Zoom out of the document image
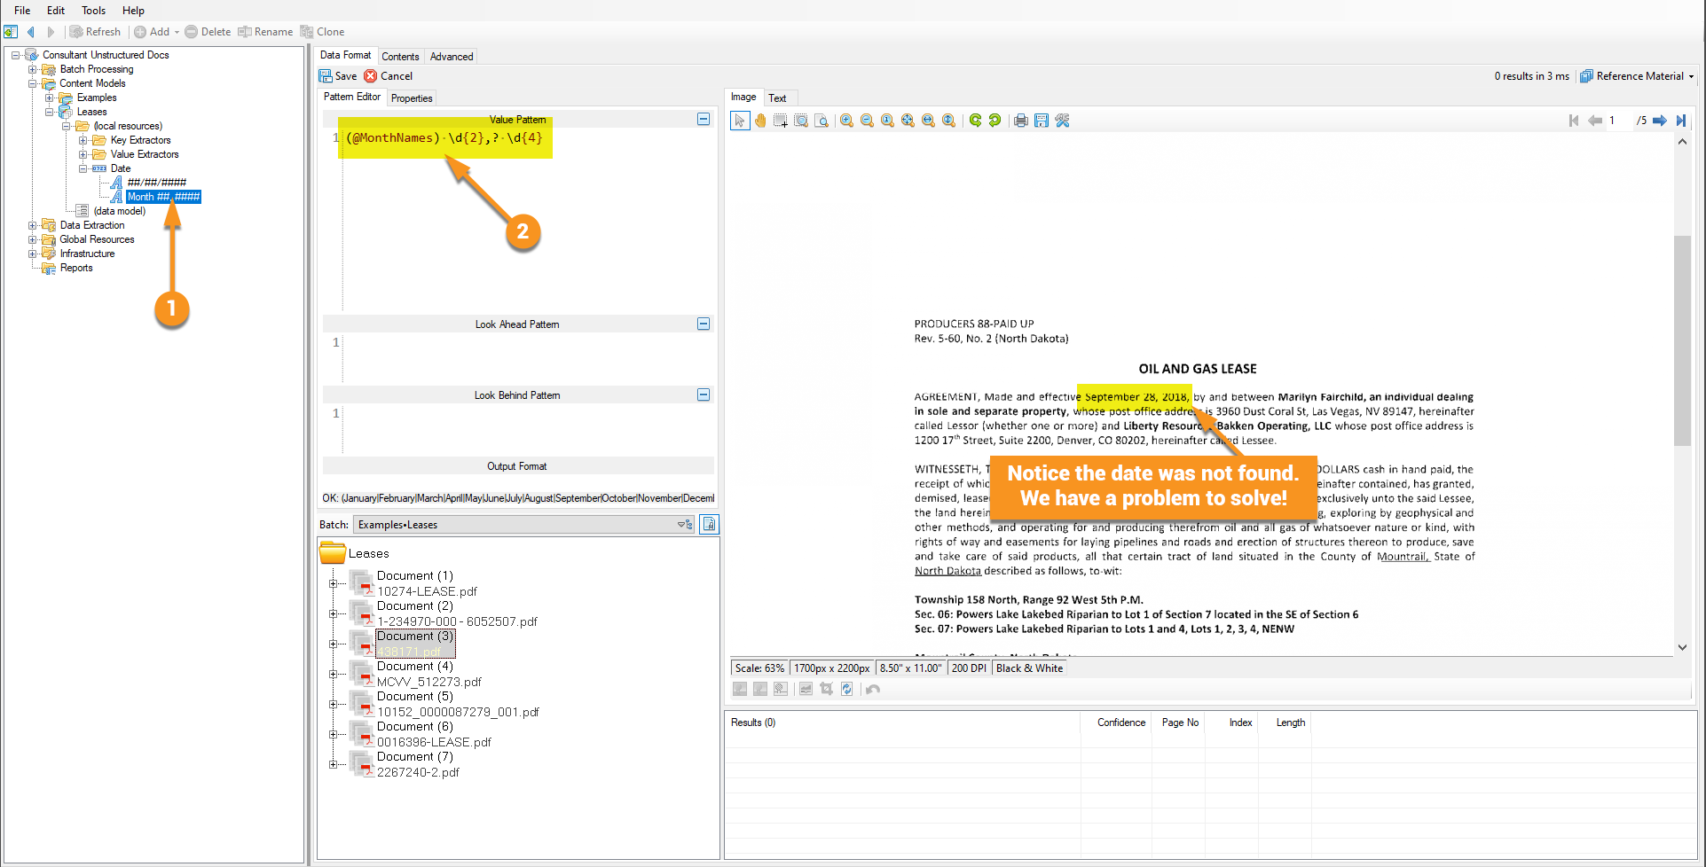Viewport: 1706px width, 867px height. pos(868,121)
